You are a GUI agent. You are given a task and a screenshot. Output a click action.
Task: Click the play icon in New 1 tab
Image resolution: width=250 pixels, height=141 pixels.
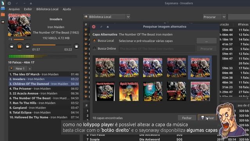click(x=11, y=69)
